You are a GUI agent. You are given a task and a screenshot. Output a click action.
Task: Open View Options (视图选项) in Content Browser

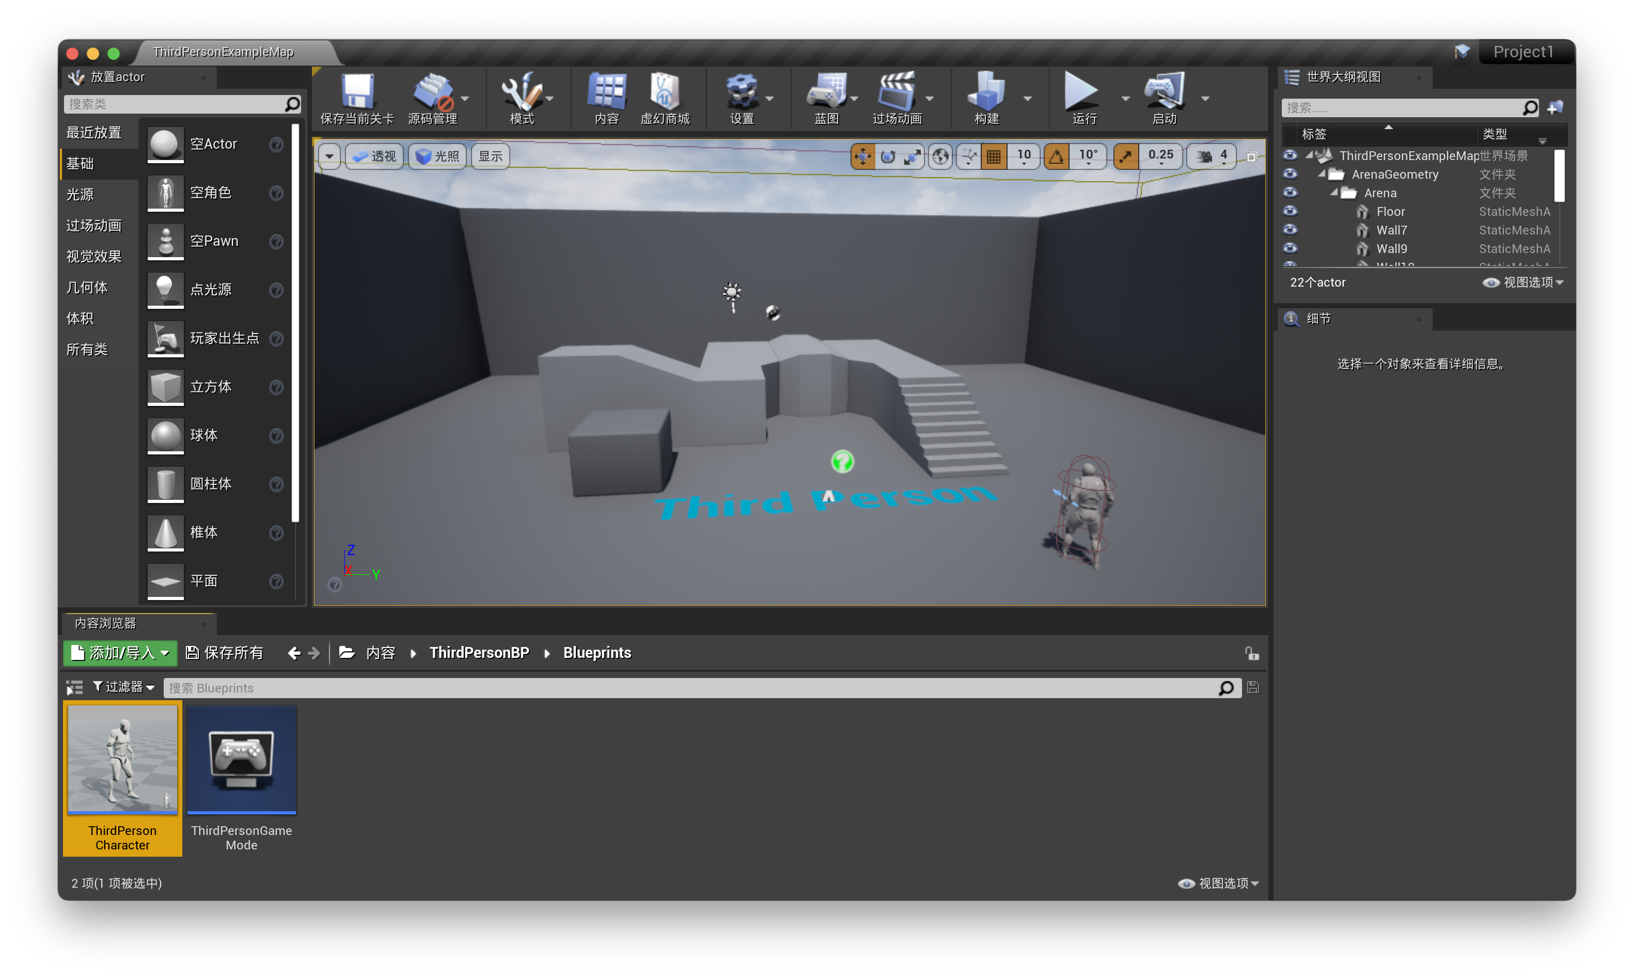point(1218,883)
